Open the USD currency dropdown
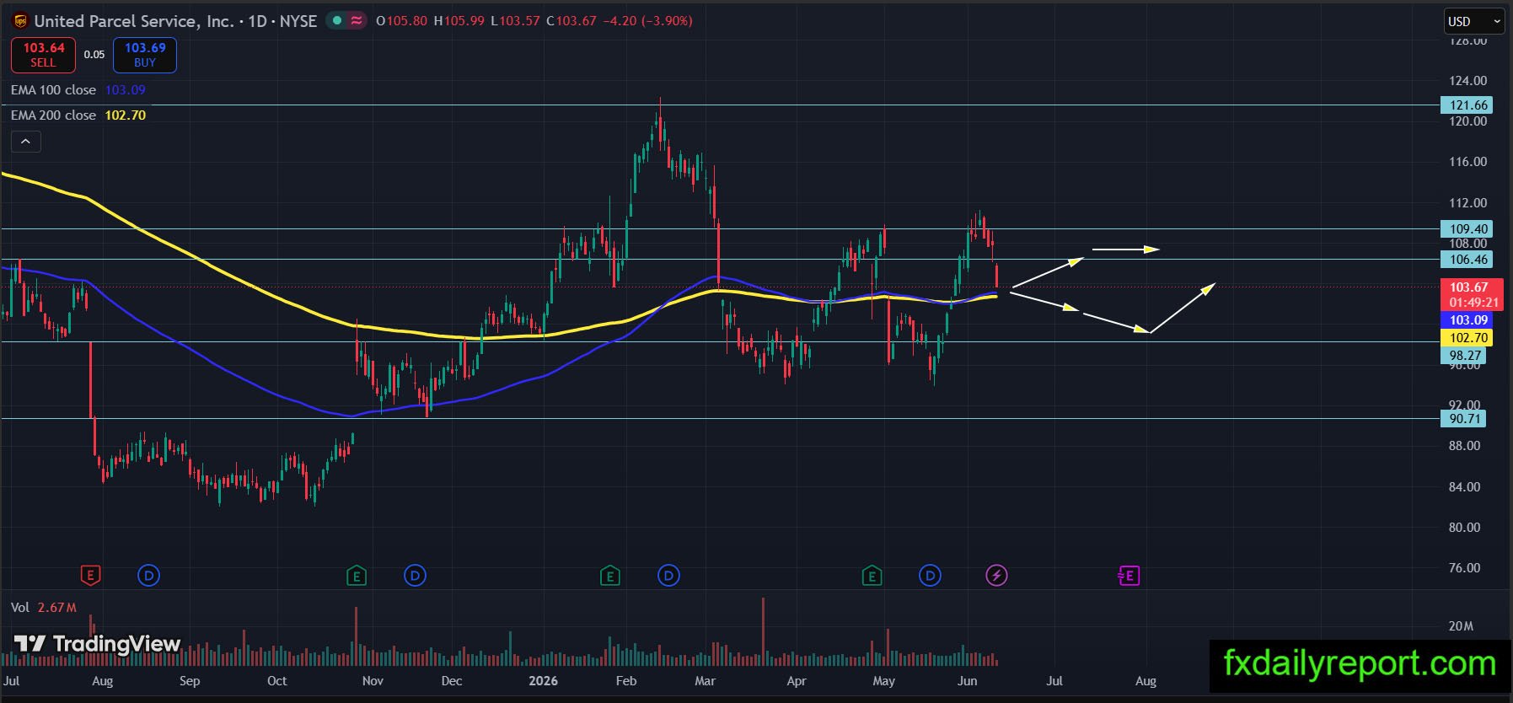 click(x=1474, y=21)
